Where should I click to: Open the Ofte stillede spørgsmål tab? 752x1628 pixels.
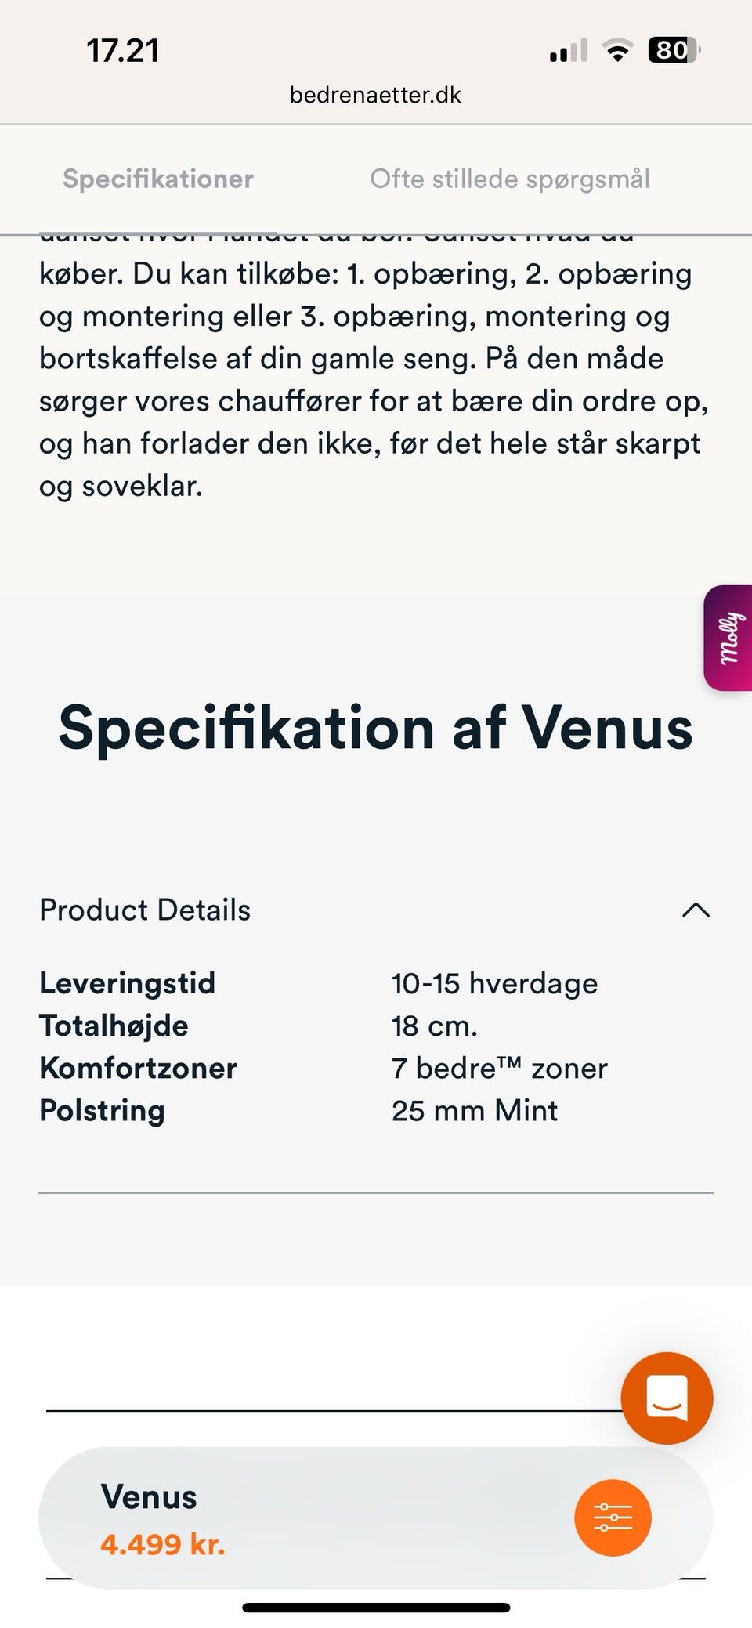coord(510,179)
